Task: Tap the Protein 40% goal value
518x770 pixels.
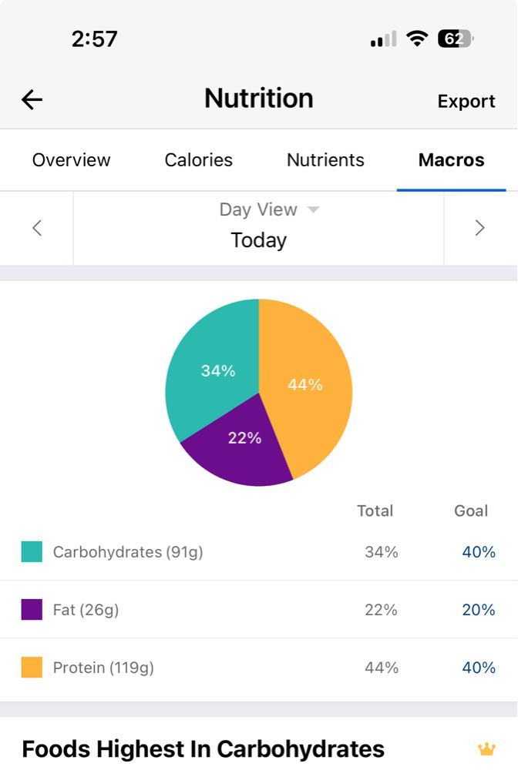Action: (x=478, y=668)
